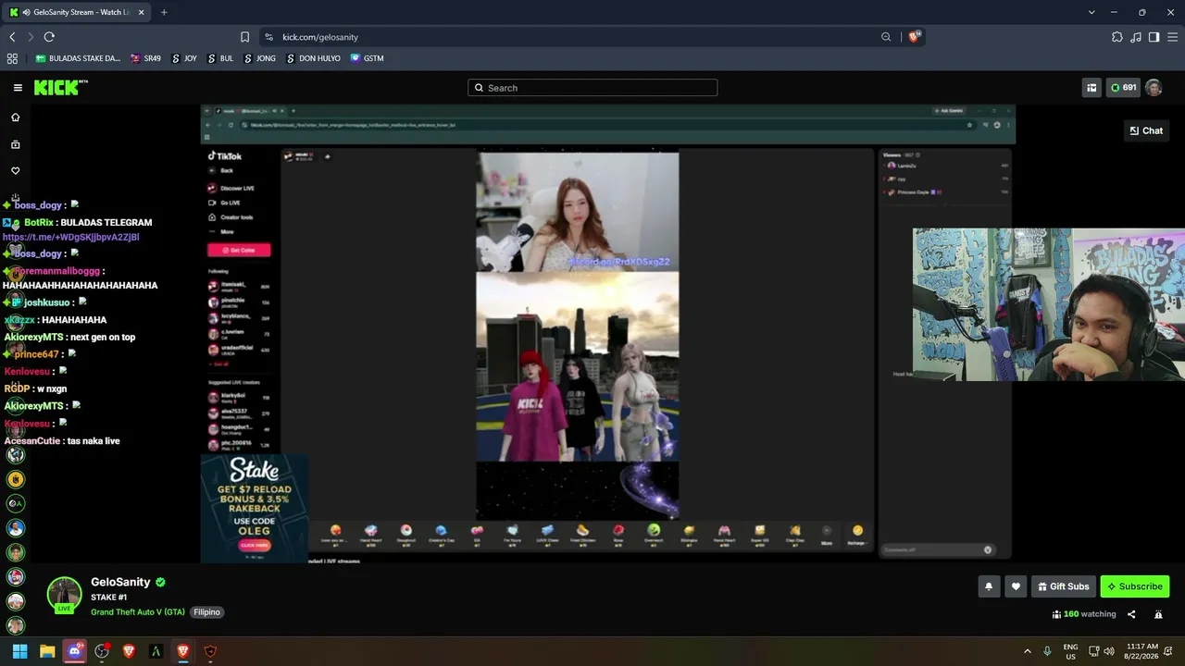The image size is (1185, 666).
Task: Open the network and volume tray icons
Action: coord(1102,651)
